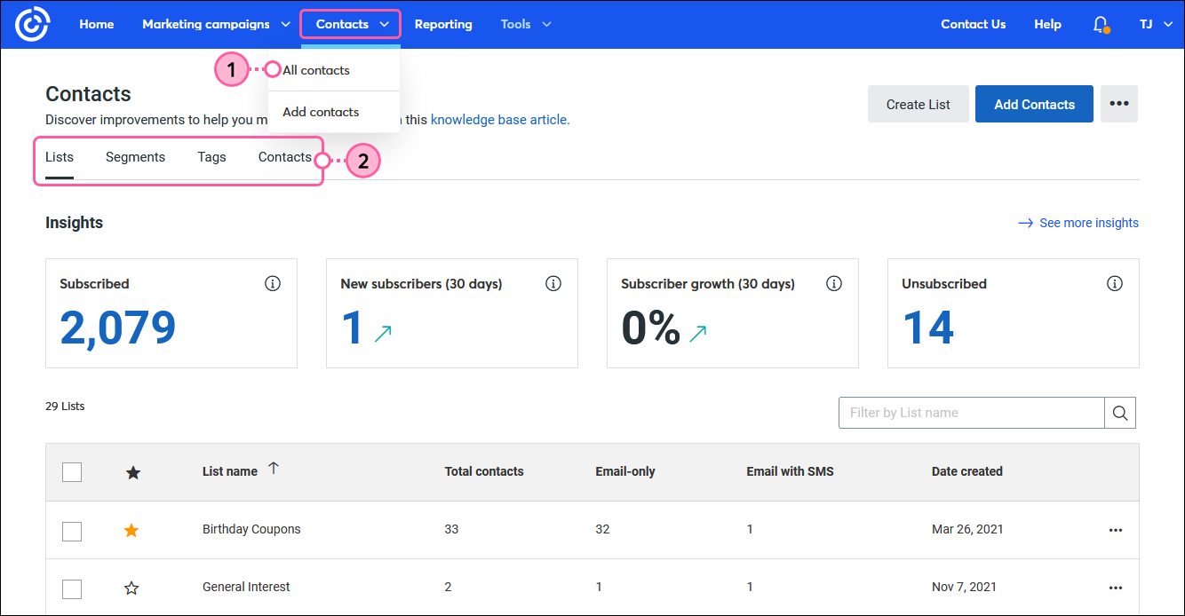Click the info icon on New subscribers card

point(553,284)
